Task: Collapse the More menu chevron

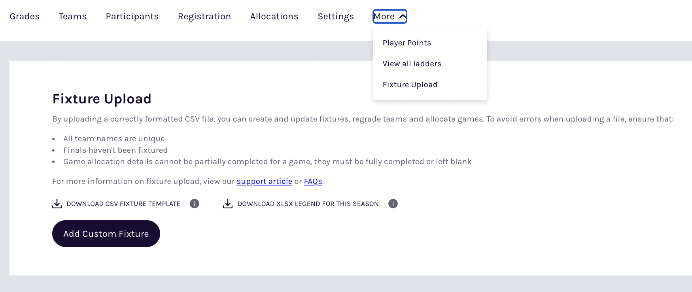Action: pyautogui.click(x=403, y=17)
